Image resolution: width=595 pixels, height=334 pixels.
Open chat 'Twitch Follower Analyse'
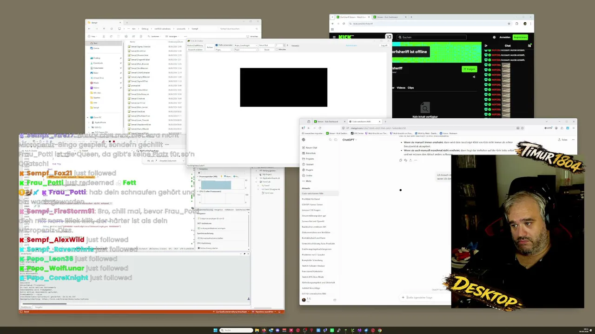314,266
